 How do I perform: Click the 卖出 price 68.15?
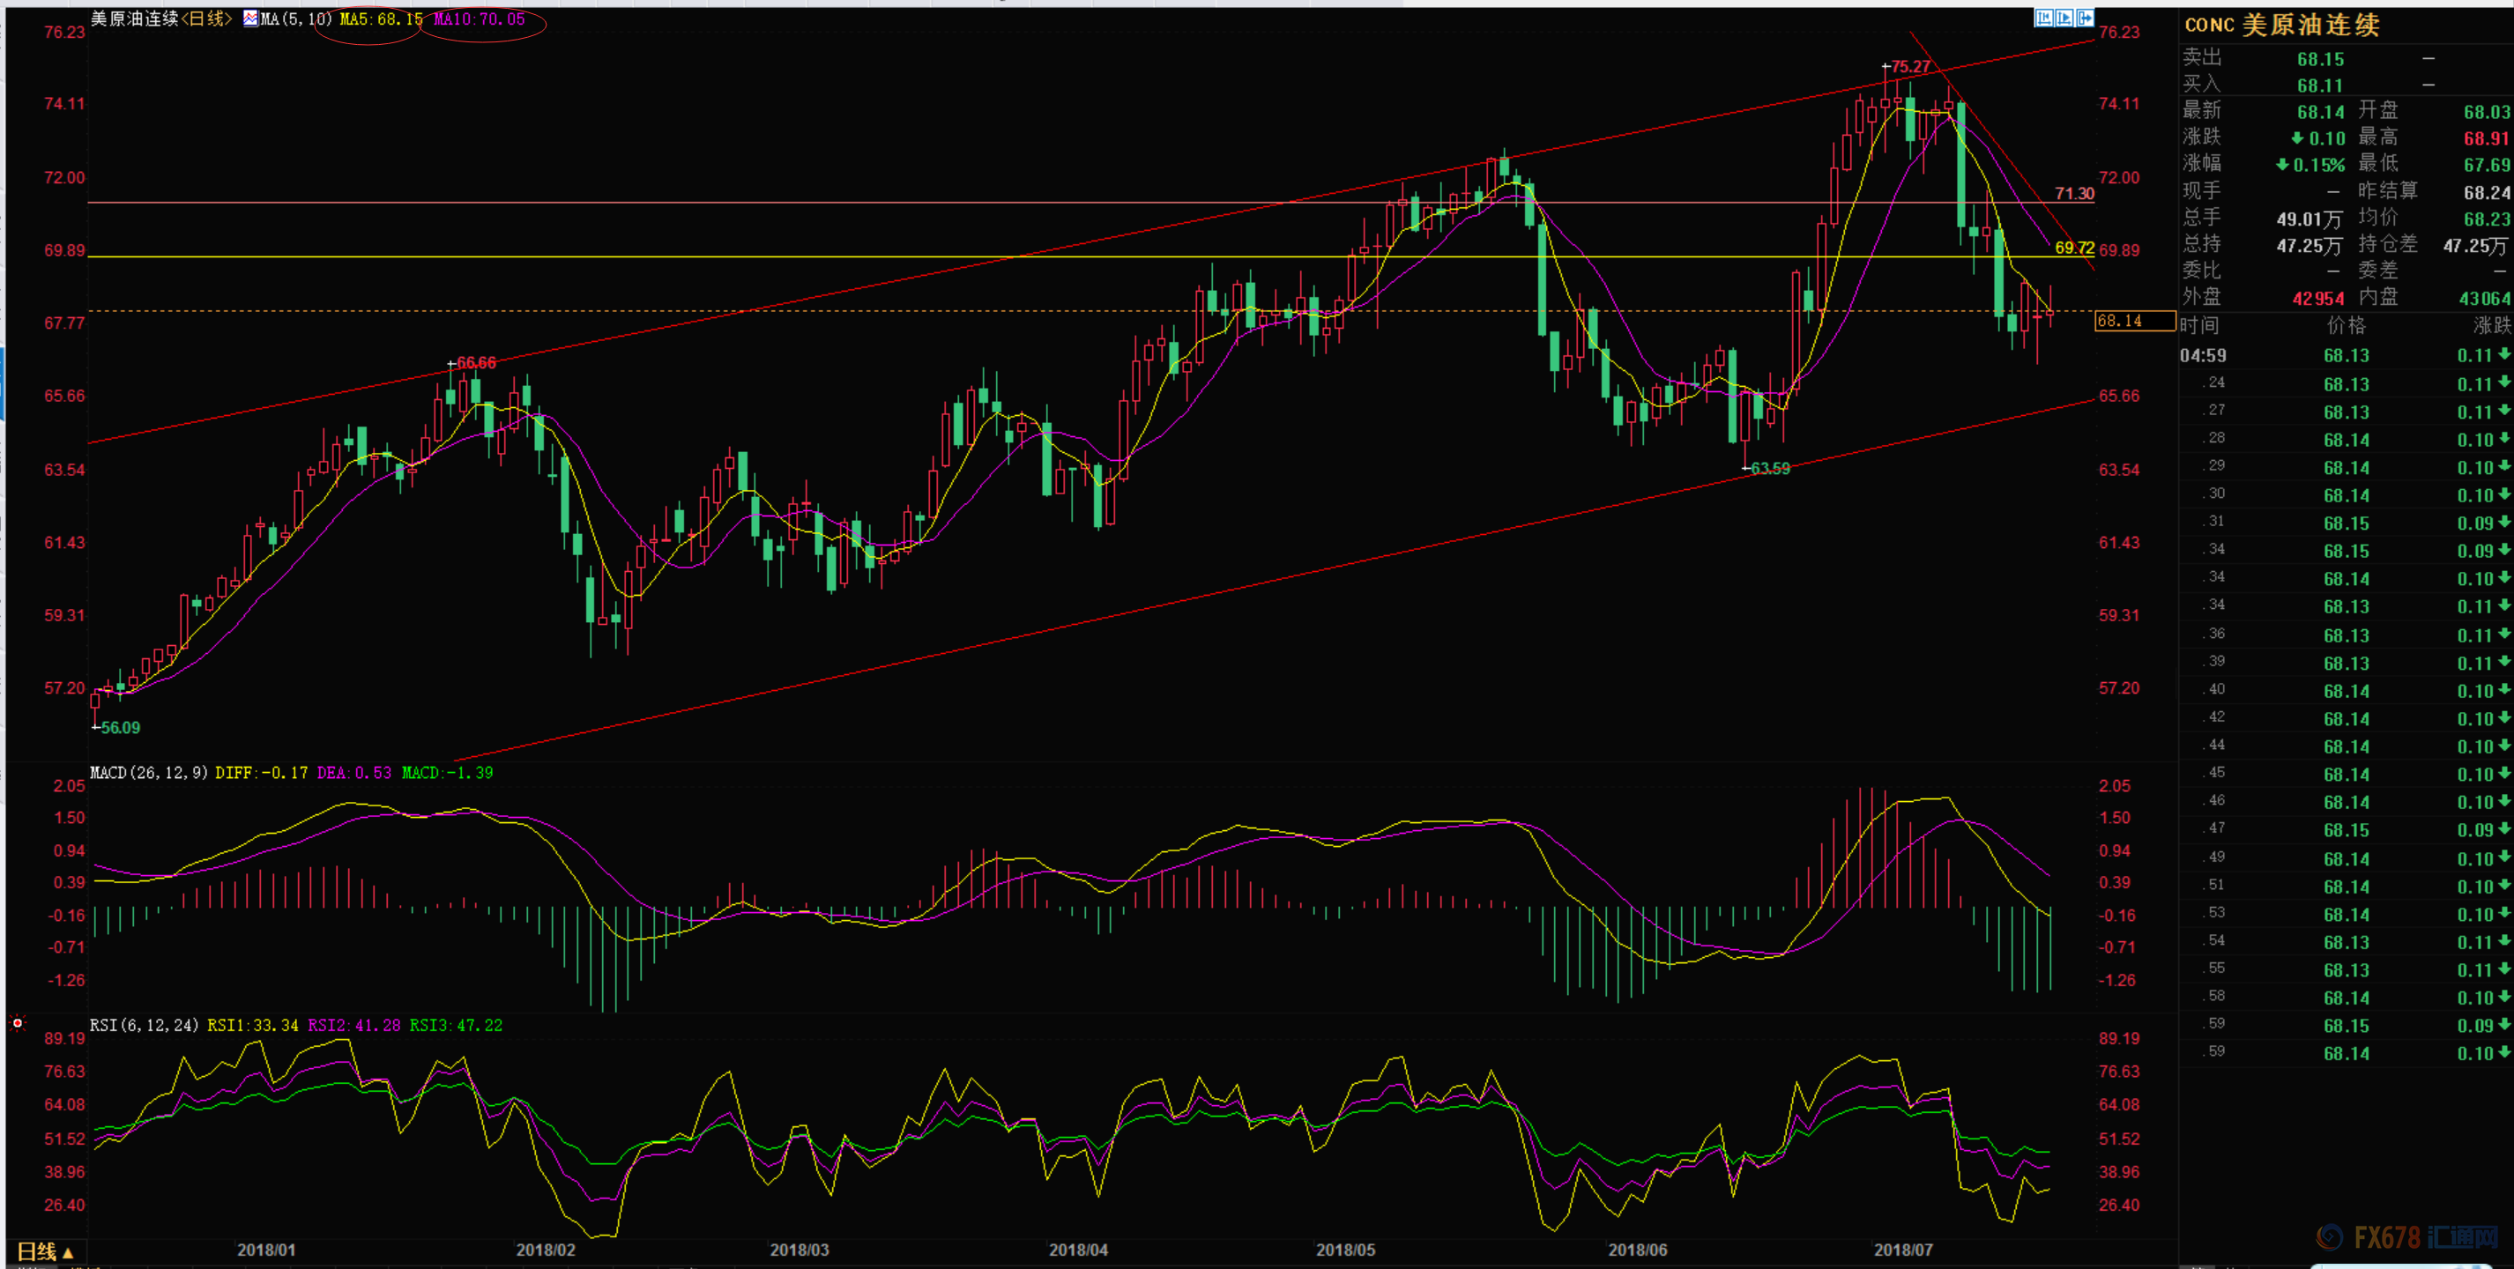click(x=2320, y=60)
